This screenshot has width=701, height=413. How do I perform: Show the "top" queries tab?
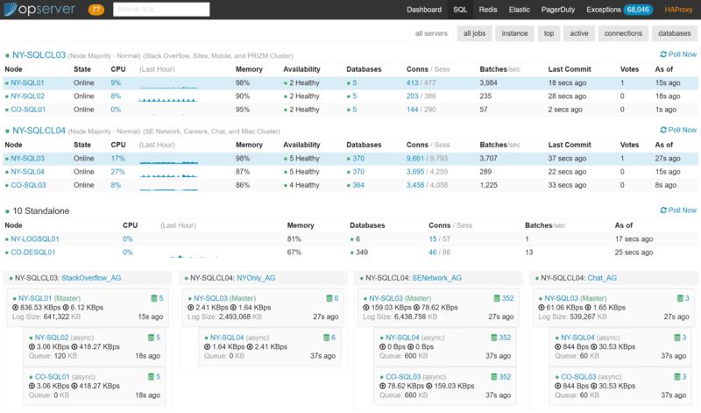549,33
